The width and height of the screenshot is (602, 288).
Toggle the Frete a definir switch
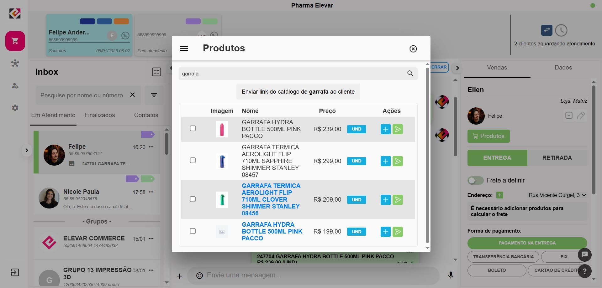pyautogui.click(x=475, y=181)
